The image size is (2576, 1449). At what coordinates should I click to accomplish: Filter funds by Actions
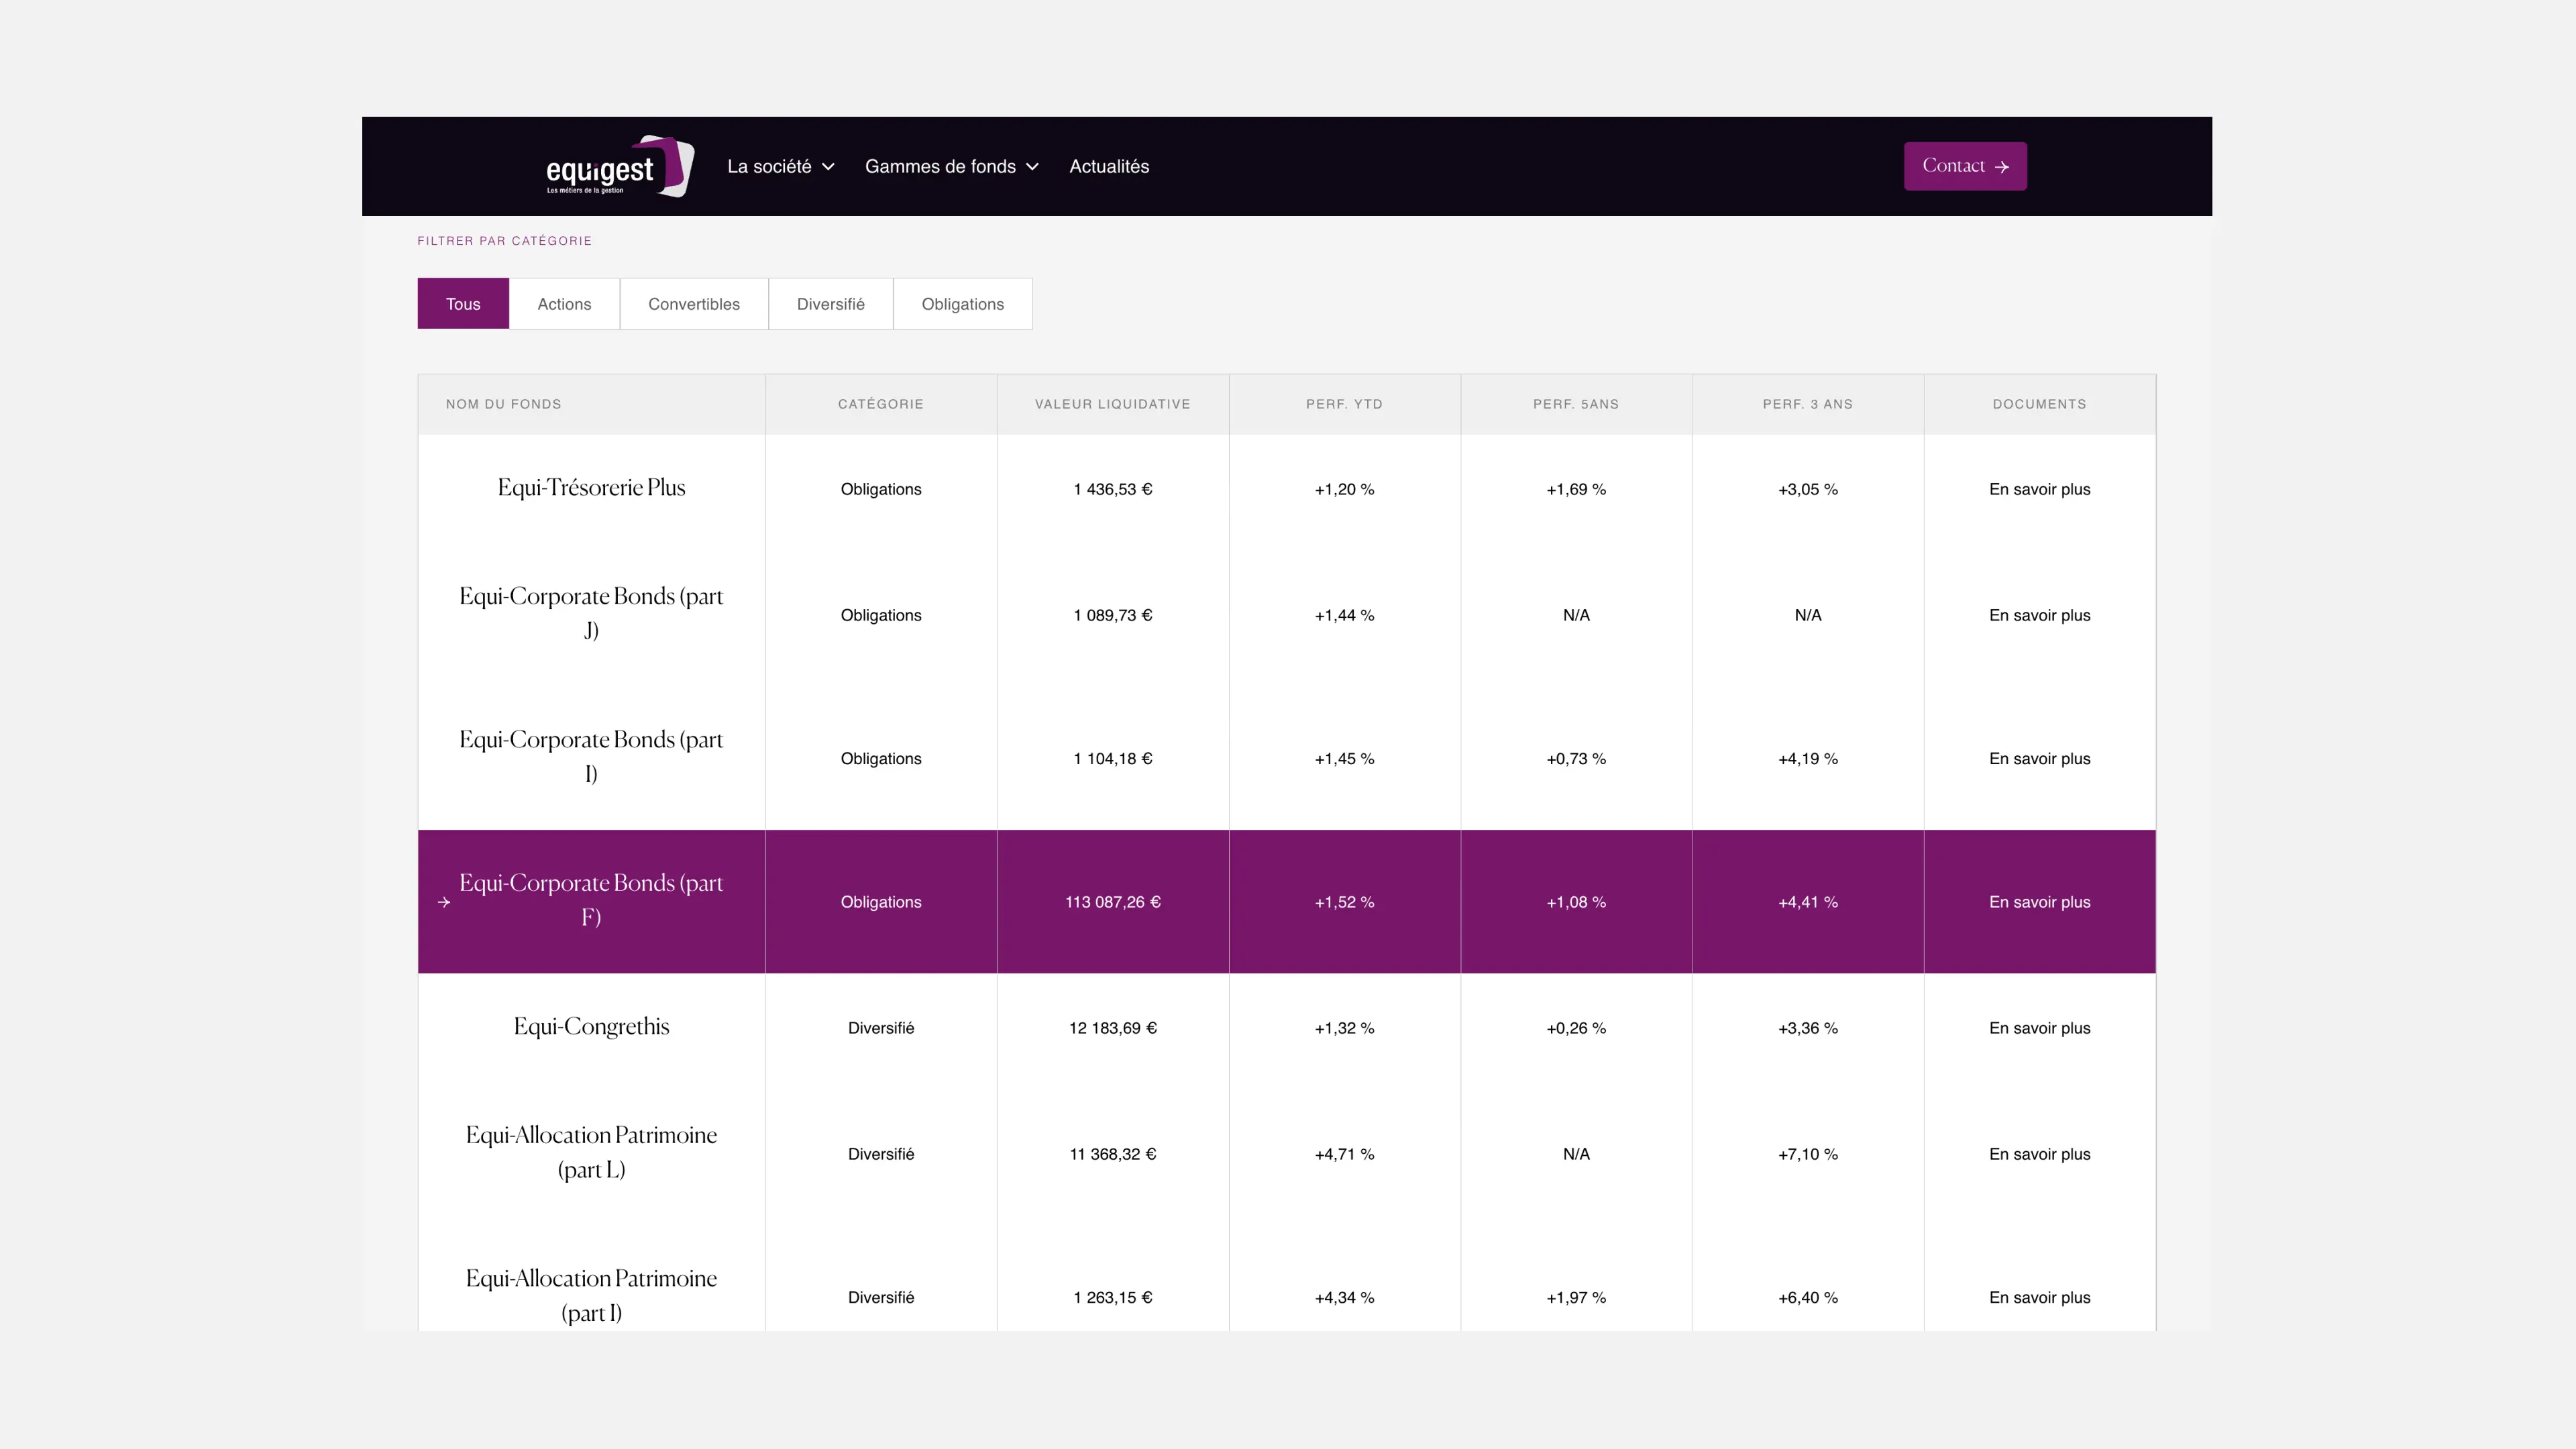(564, 304)
